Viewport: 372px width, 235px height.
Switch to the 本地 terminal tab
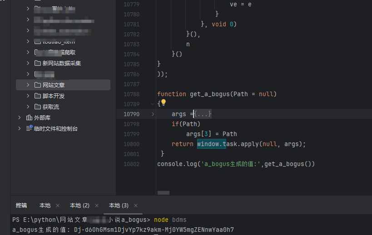45,206
